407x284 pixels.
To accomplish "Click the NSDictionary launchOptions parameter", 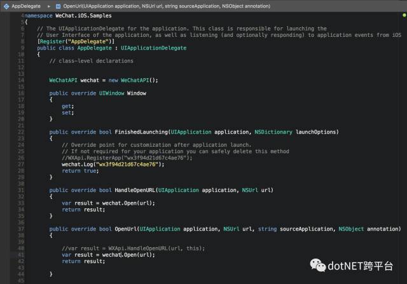I will (x=295, y=132).
